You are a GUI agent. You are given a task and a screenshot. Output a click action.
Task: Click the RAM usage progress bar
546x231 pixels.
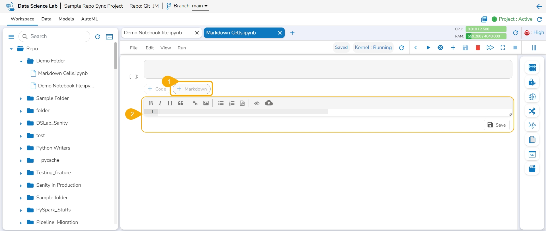(x=486, y=36)
